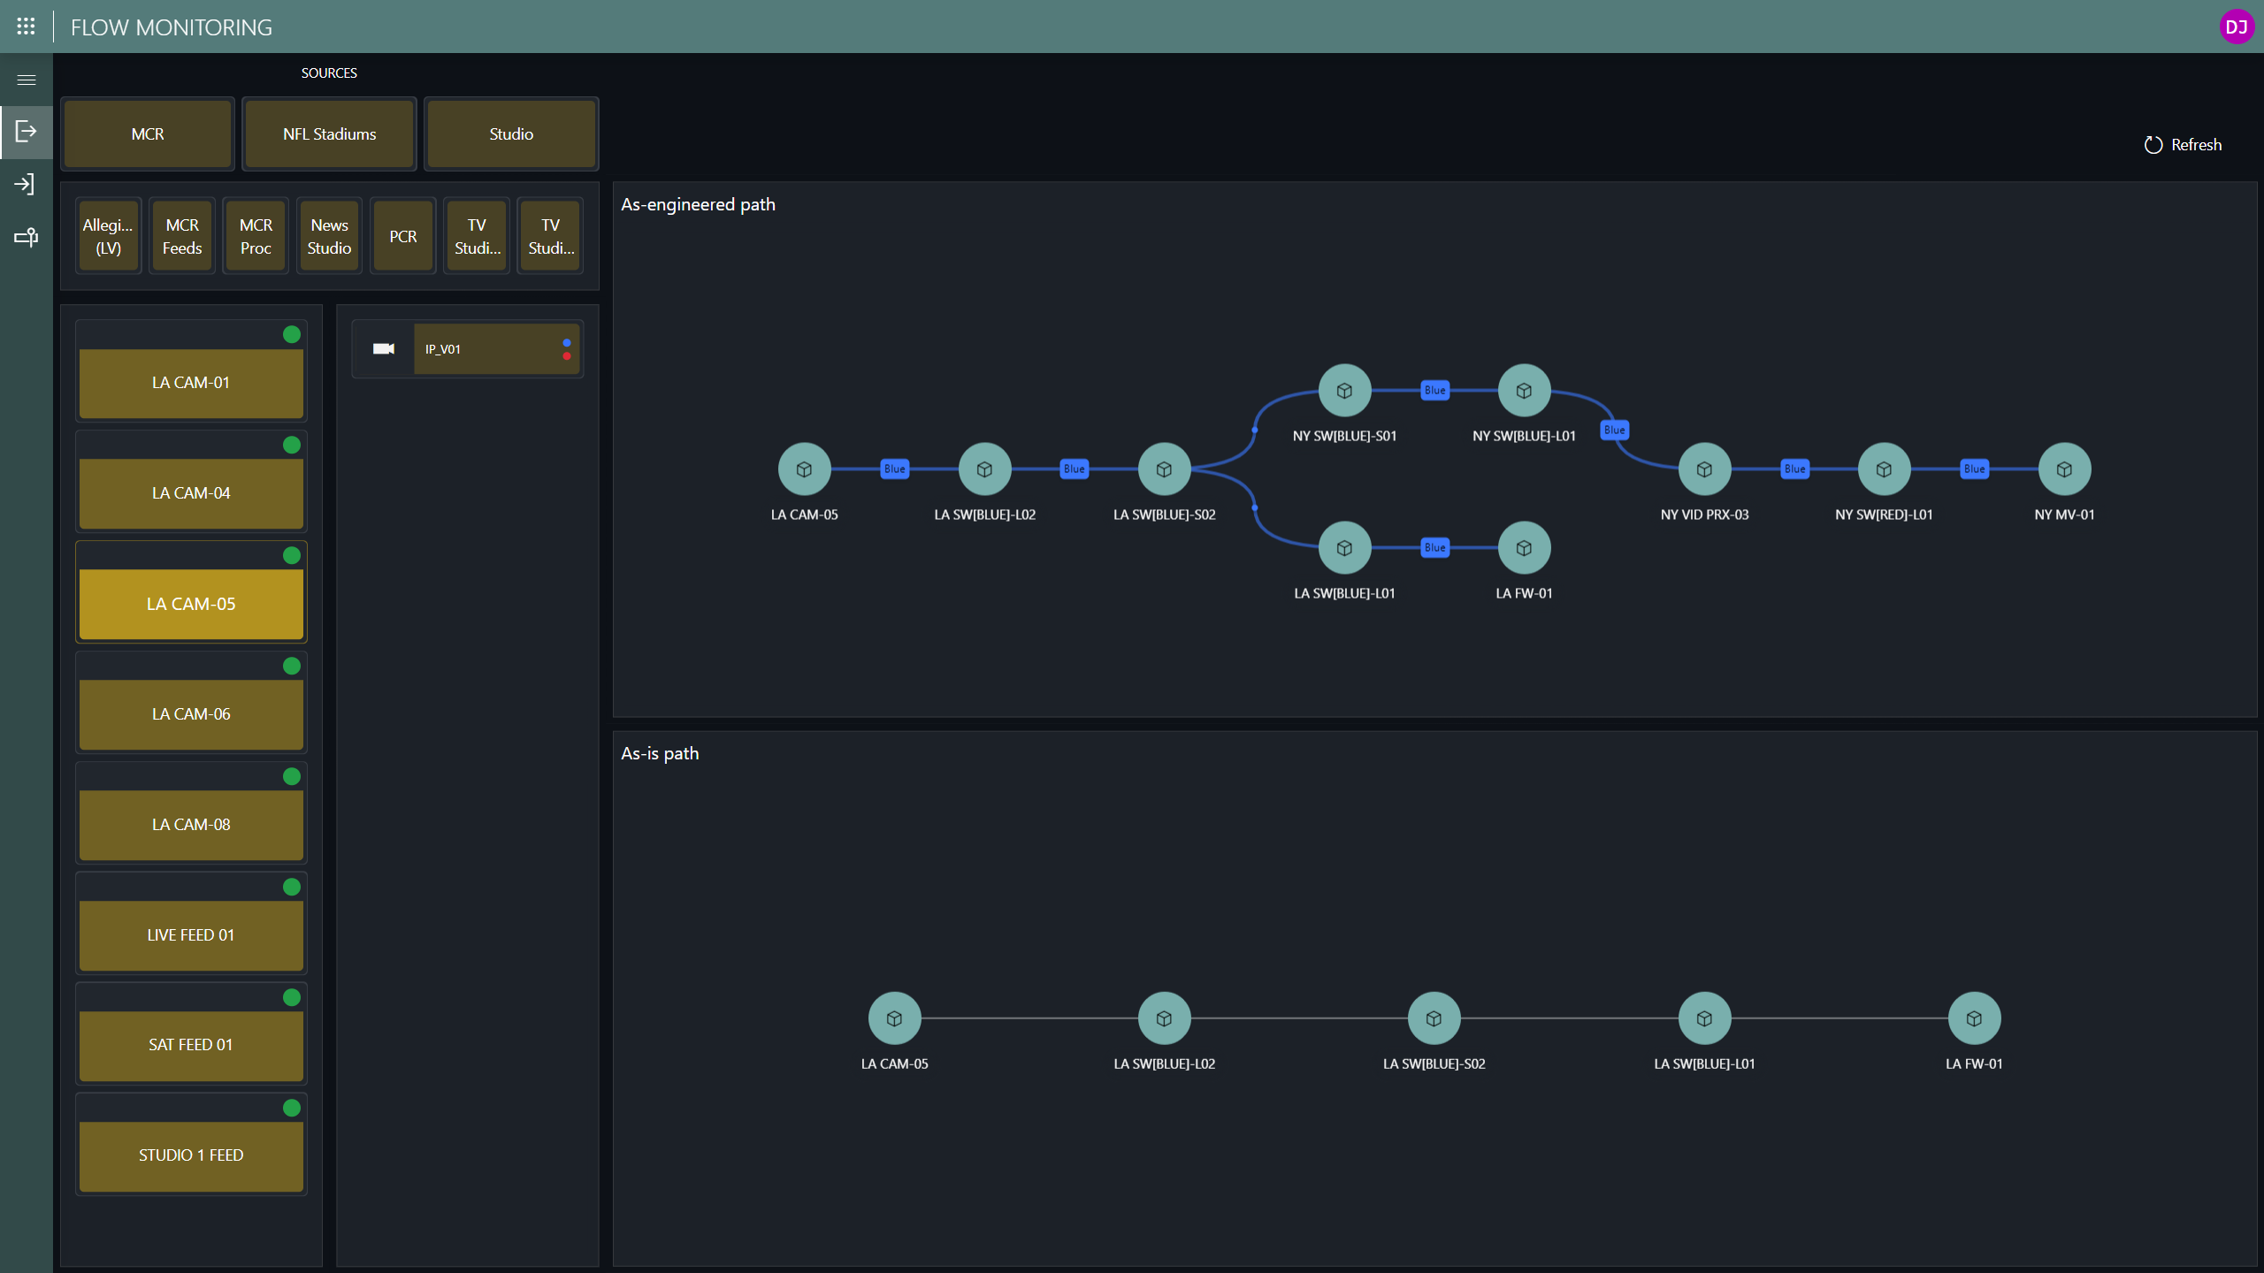Click LA CAM-05 node in As-is path
The height and width of the screenshot is (1273, 2264).
tap(894, 1018)
